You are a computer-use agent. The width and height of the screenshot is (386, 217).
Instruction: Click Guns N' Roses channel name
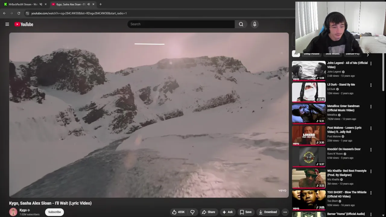[335, 154]
